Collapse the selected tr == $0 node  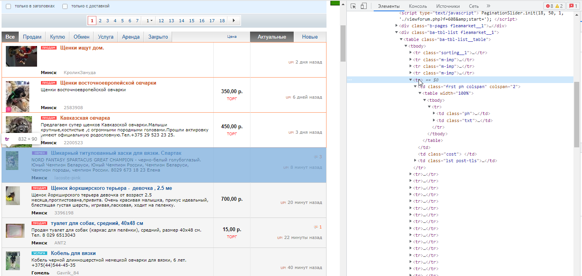pyautogui.click(x=410, y=80)
